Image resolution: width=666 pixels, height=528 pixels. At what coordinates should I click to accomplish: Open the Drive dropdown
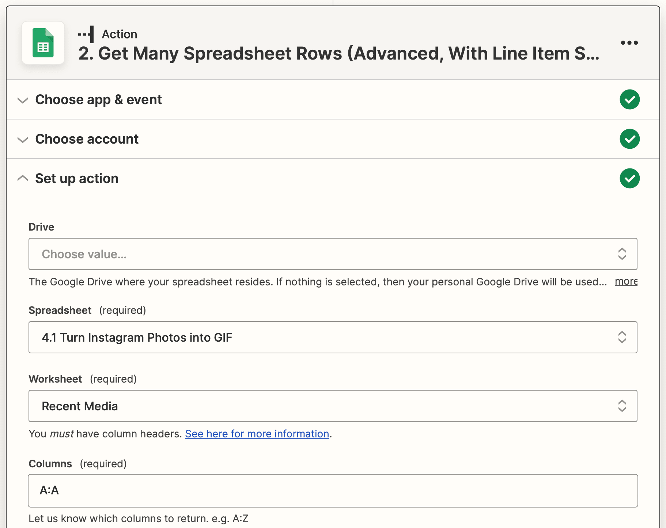point(329,254)
